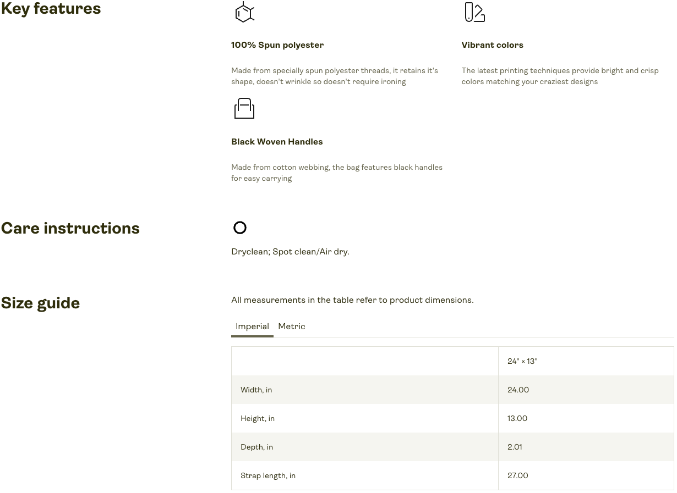Click the spun polyester molecule icon
This screenshot has width=677, height=493.
(x=244, y=12)
